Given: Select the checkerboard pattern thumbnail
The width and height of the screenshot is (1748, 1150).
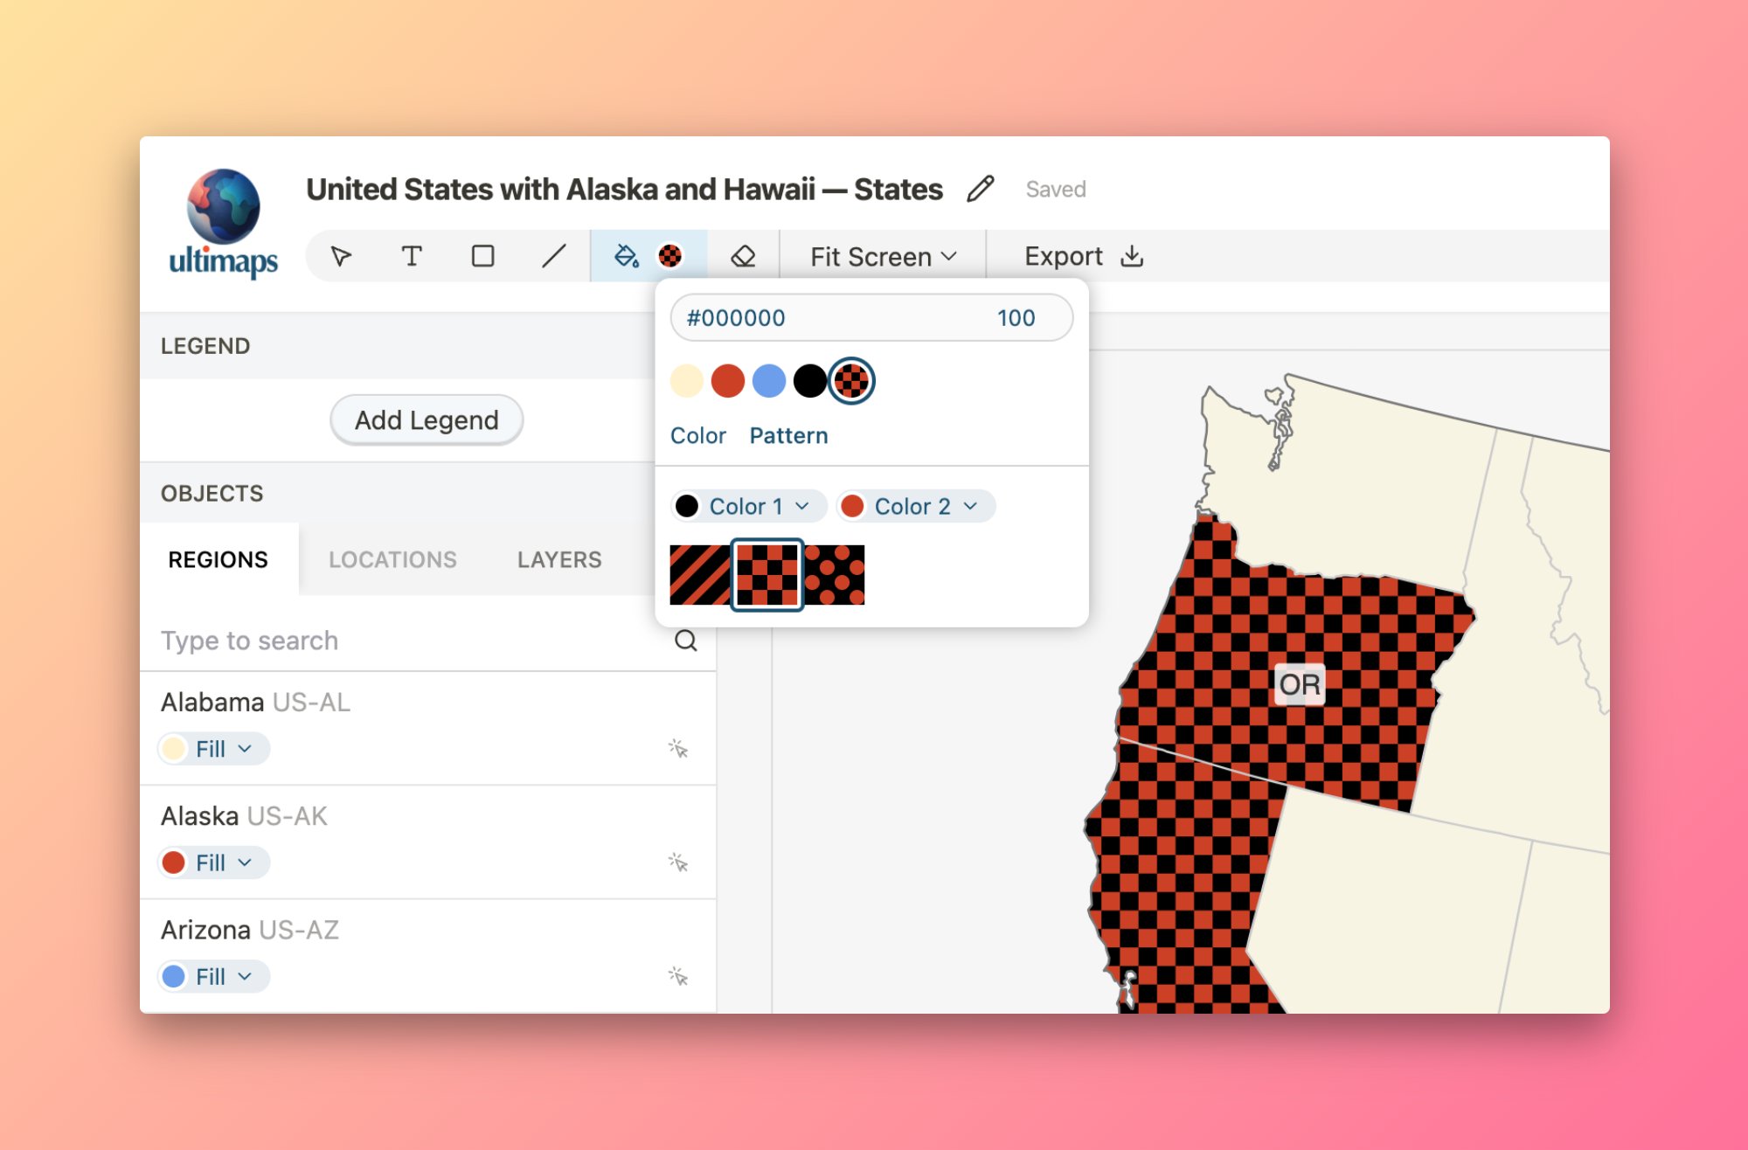Looking at the screenshot, I should tap(766, 575).
